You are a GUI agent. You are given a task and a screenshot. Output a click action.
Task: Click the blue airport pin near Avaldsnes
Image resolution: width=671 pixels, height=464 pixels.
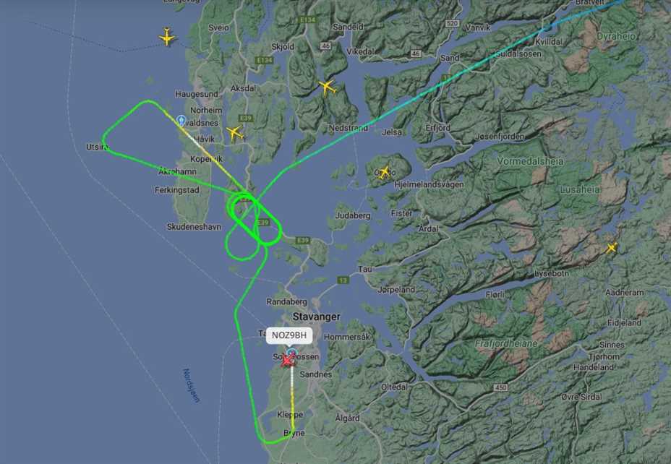coord(181,121)
